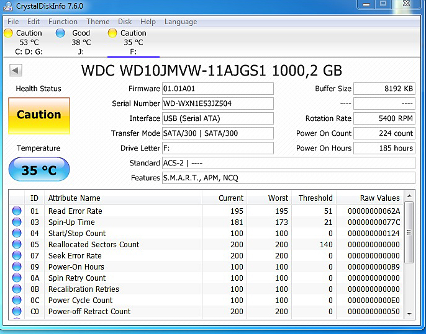Click the status orb of Spin Retry Count
426x334 pixels.
(17, 278)
